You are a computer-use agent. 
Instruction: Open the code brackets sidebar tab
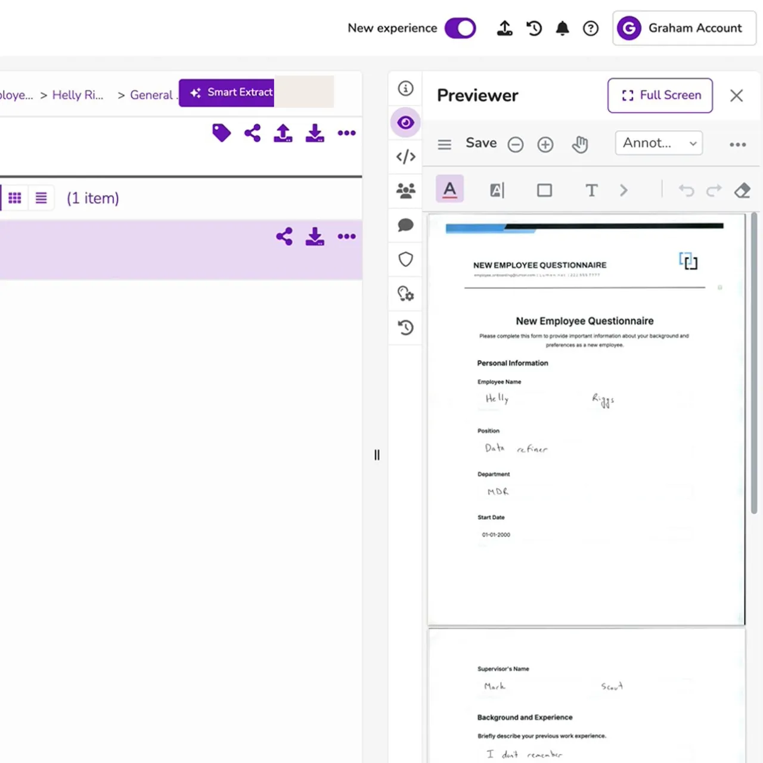405,157
